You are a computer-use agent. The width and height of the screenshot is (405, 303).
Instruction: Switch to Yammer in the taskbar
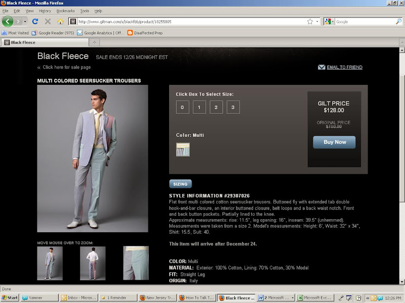click(x=39, y=297)
